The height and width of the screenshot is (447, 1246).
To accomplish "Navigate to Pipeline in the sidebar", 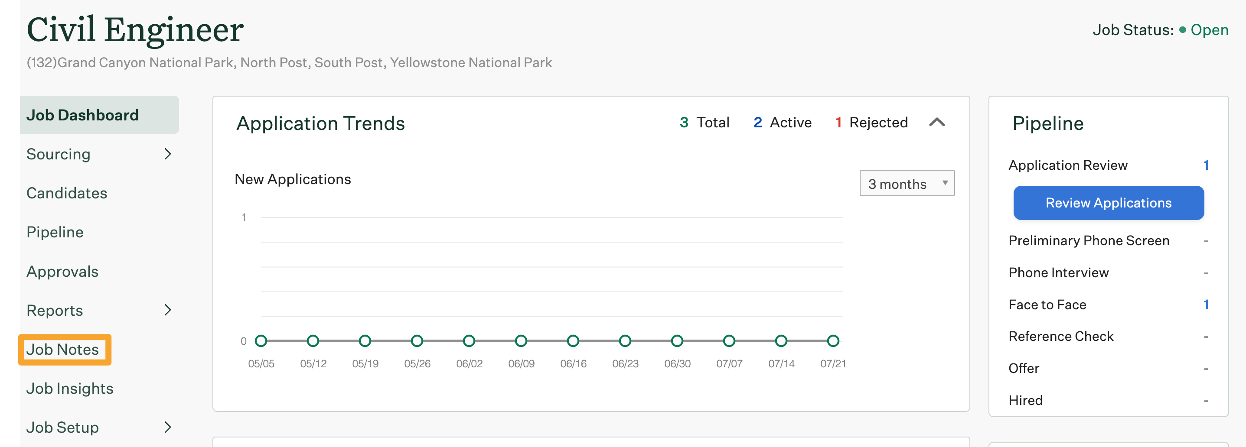I will [x=55, y=233].
